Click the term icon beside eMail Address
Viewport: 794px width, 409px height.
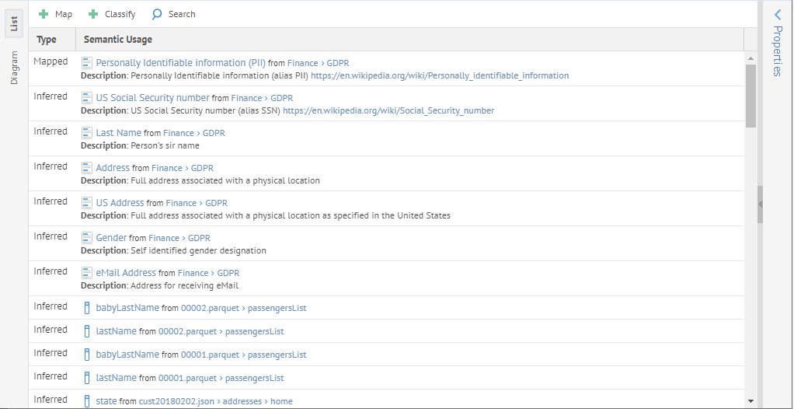pos(87,273)
